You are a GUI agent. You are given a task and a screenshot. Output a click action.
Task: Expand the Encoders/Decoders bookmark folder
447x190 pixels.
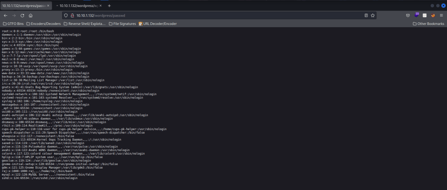tap(42, 24)
